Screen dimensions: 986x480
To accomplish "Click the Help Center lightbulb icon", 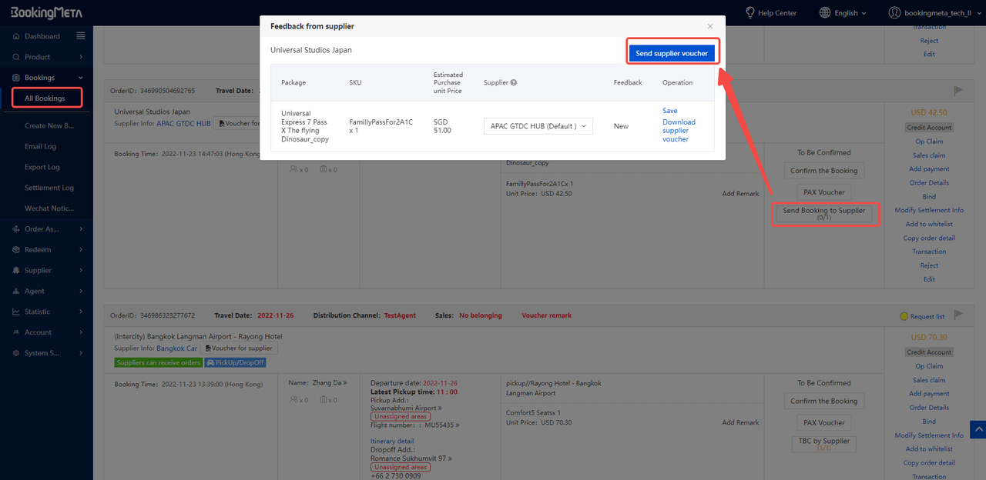I will point(750,13).
